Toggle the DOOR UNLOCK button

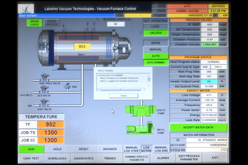[52, 23]
